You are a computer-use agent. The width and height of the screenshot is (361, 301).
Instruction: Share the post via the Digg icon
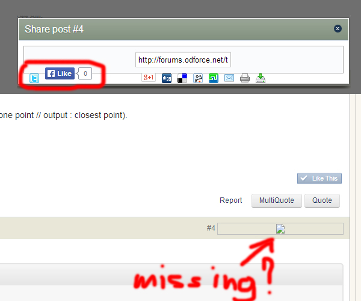[x=167, y=78]
